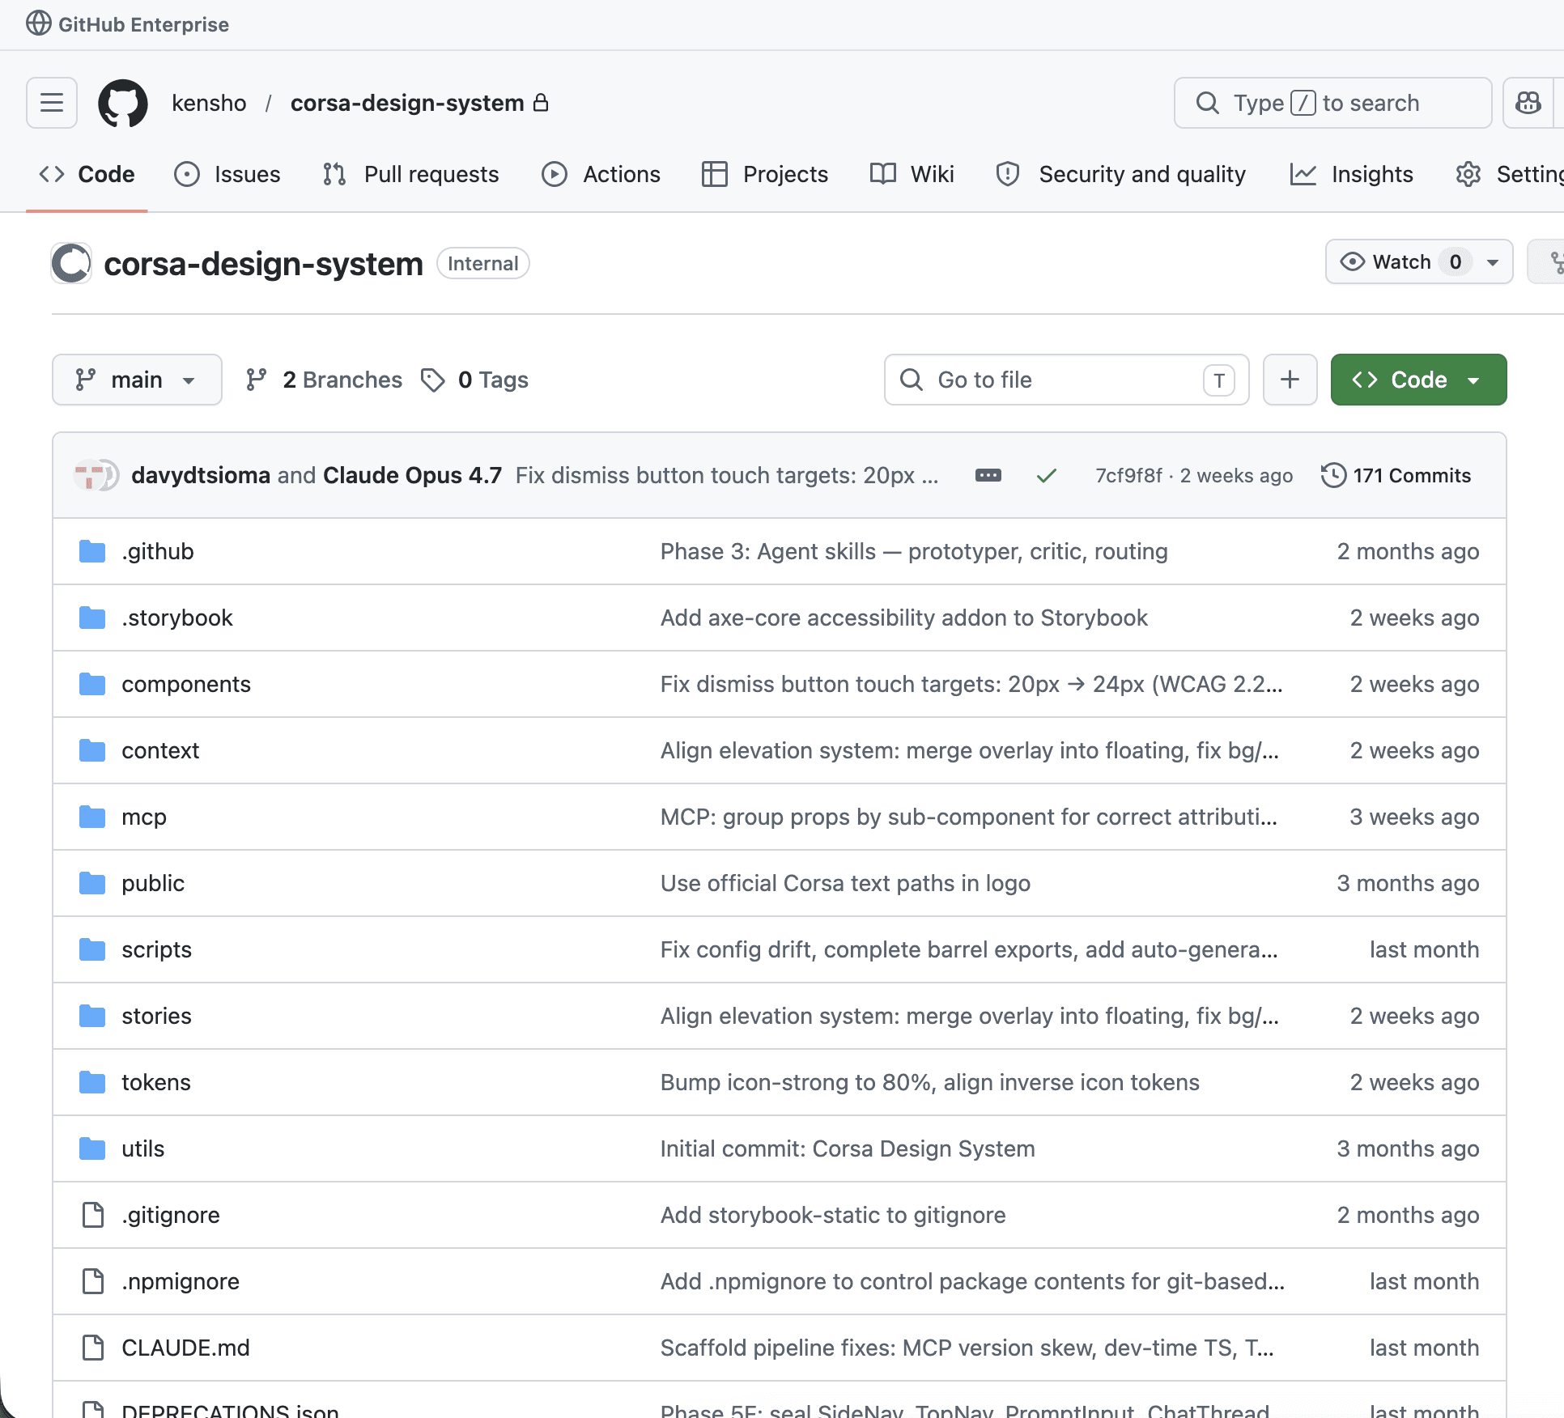View the 0 Tags link
The height and width of the screenshot is (1418, 1564).
click(475, 380)
